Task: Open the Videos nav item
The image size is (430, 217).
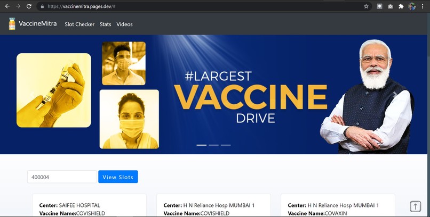Action: point(124,24)
